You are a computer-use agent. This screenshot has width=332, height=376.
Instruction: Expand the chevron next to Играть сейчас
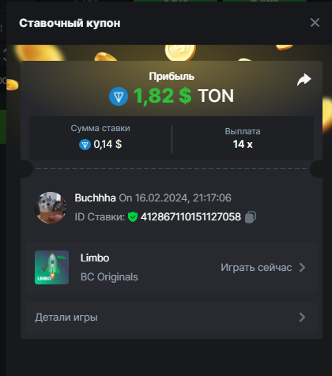302,268
